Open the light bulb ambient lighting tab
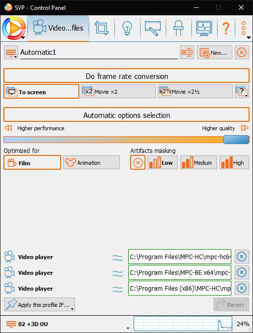 click(x=127, y=28)
